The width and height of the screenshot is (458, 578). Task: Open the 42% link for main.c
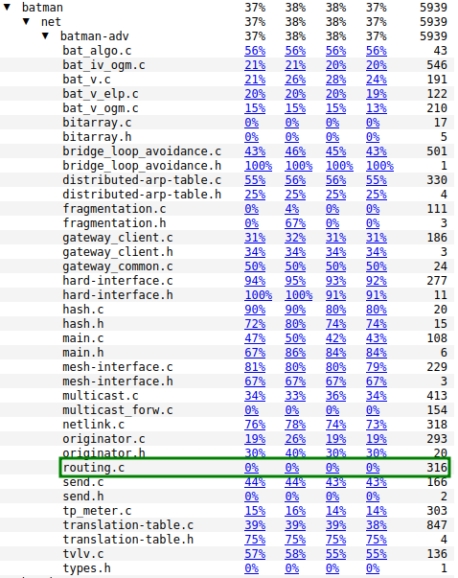point(335,338)
